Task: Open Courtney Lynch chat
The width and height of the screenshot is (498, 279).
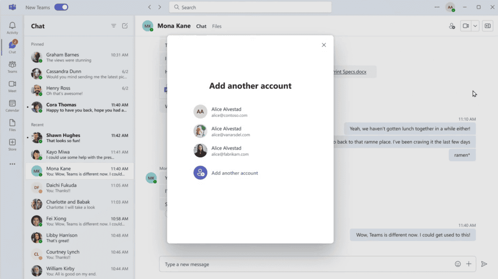Action: (79, 254)
